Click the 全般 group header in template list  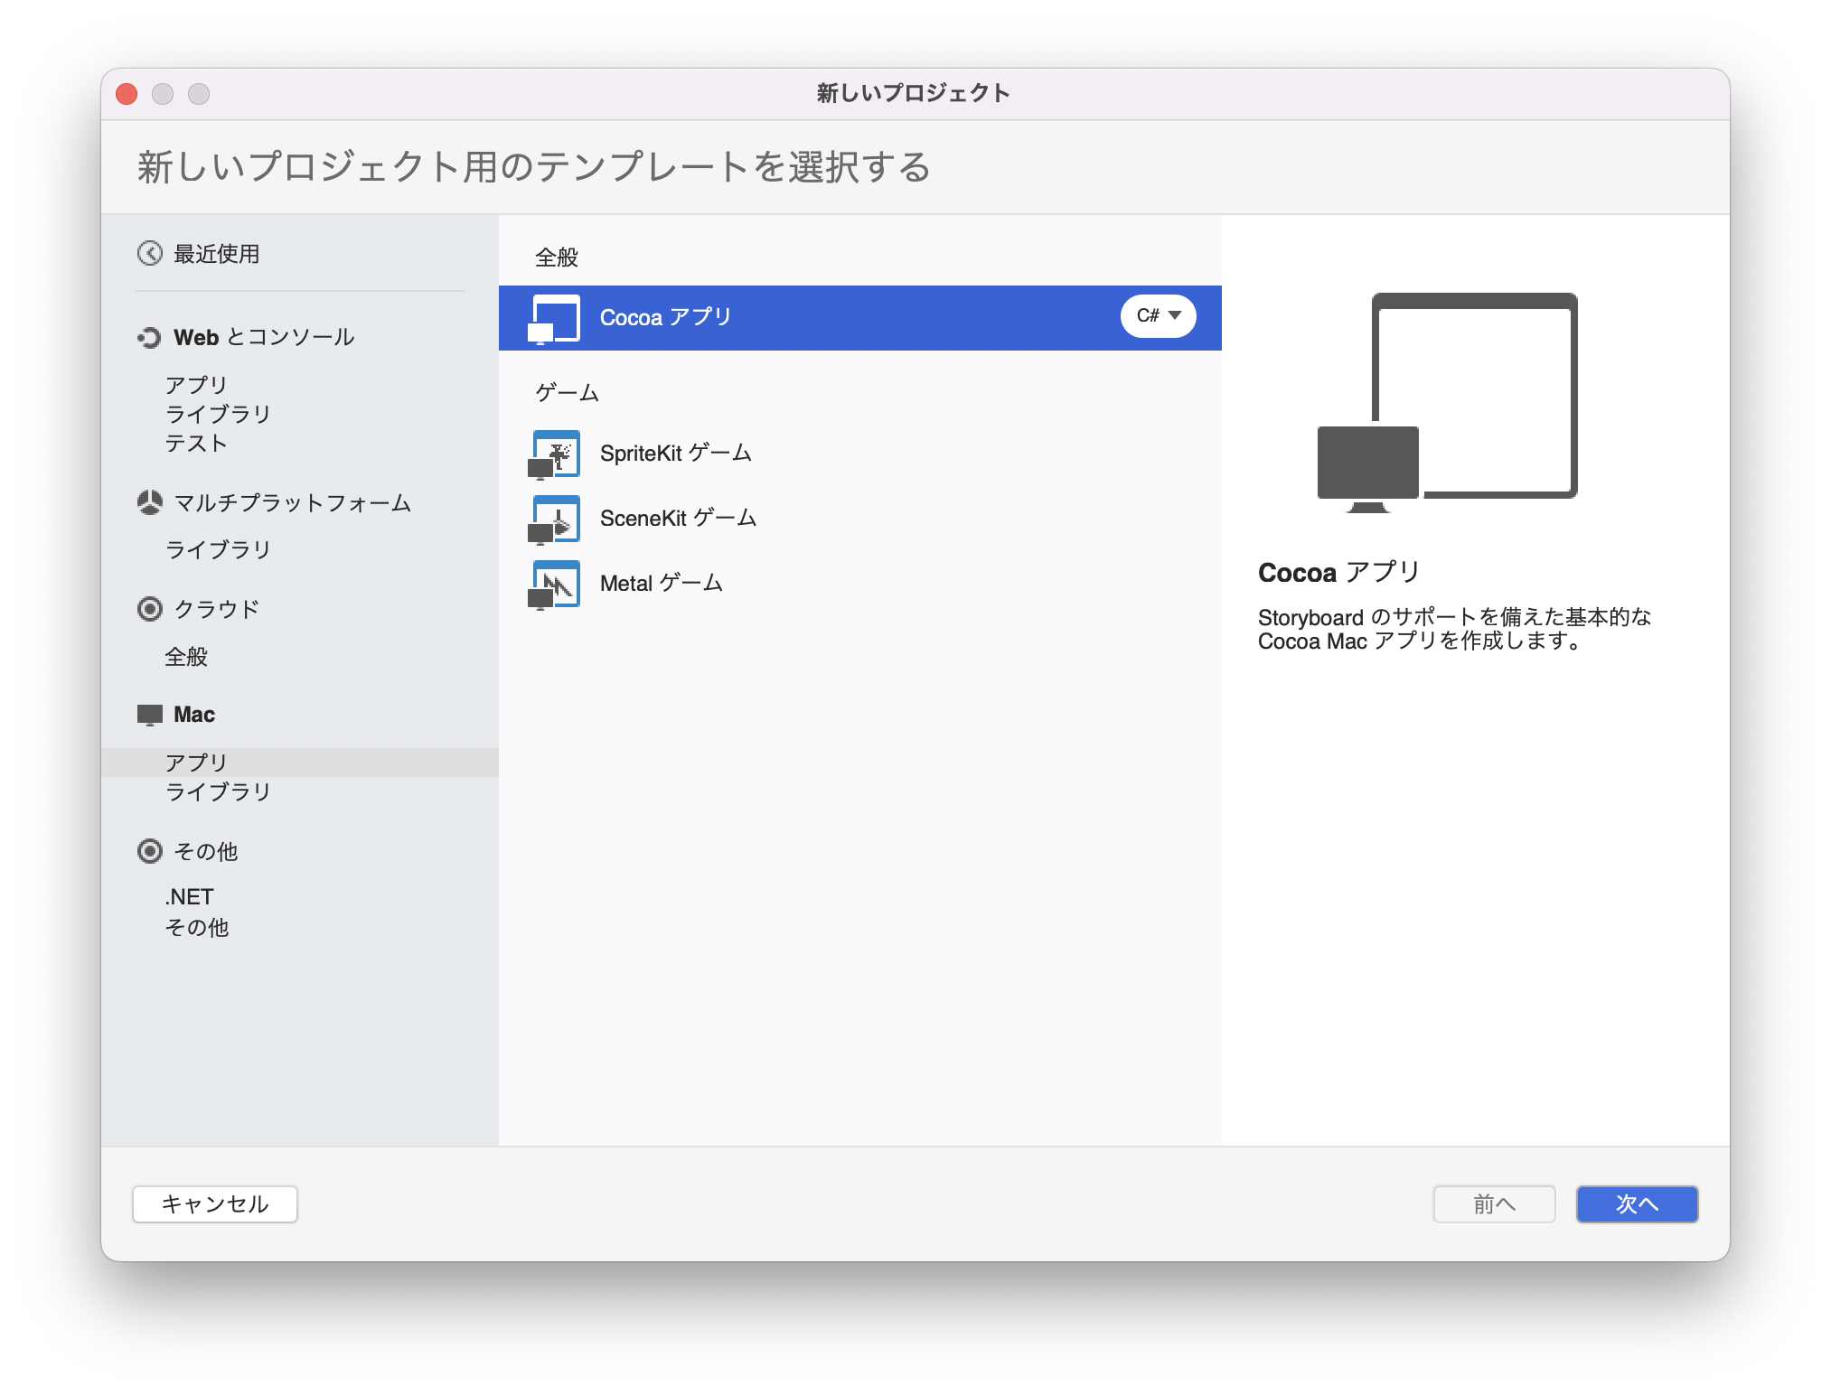pos(557,257)
